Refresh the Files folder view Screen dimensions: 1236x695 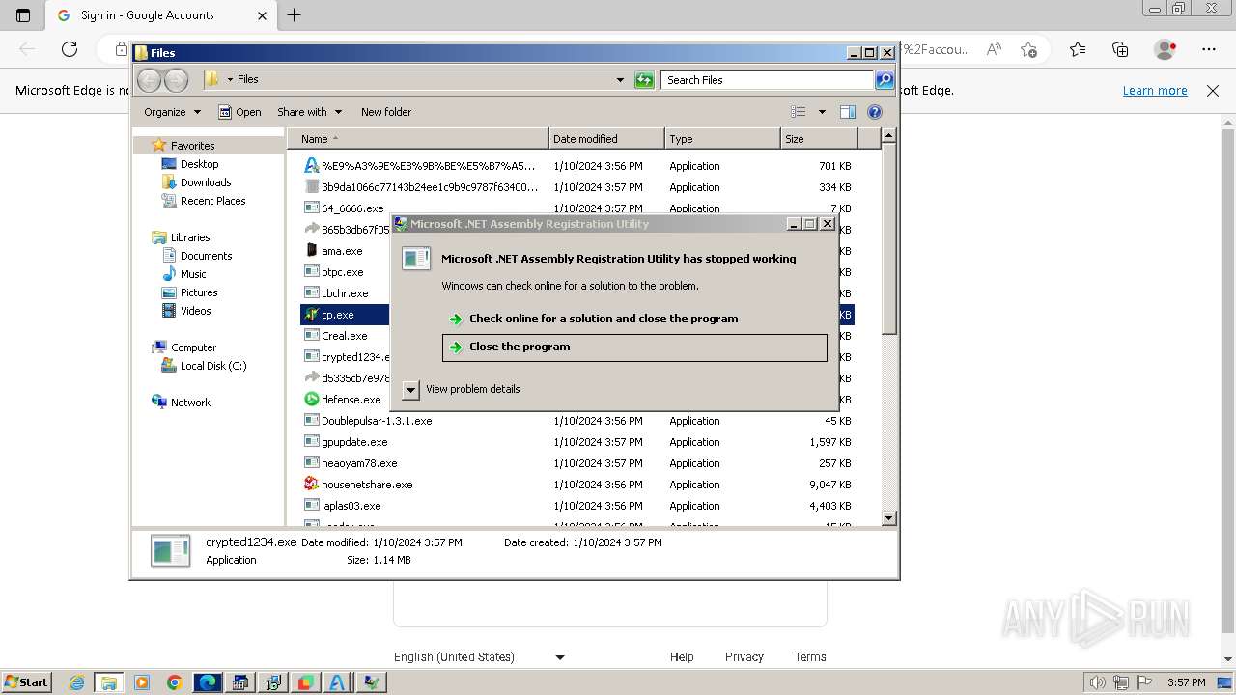pyautogui.click(x=644, y=80)
